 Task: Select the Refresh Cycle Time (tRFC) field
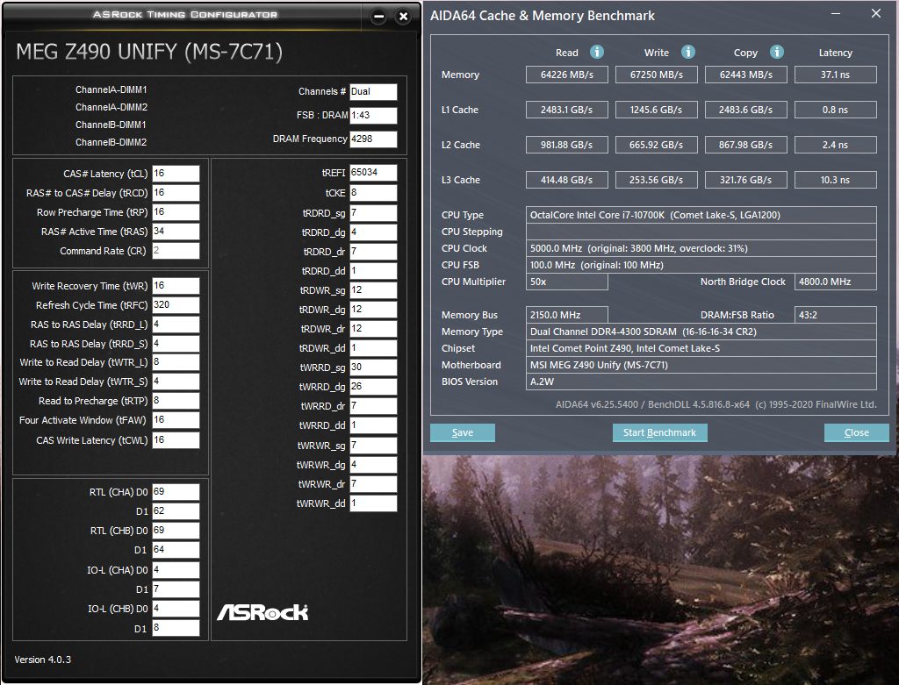point(176,305)
